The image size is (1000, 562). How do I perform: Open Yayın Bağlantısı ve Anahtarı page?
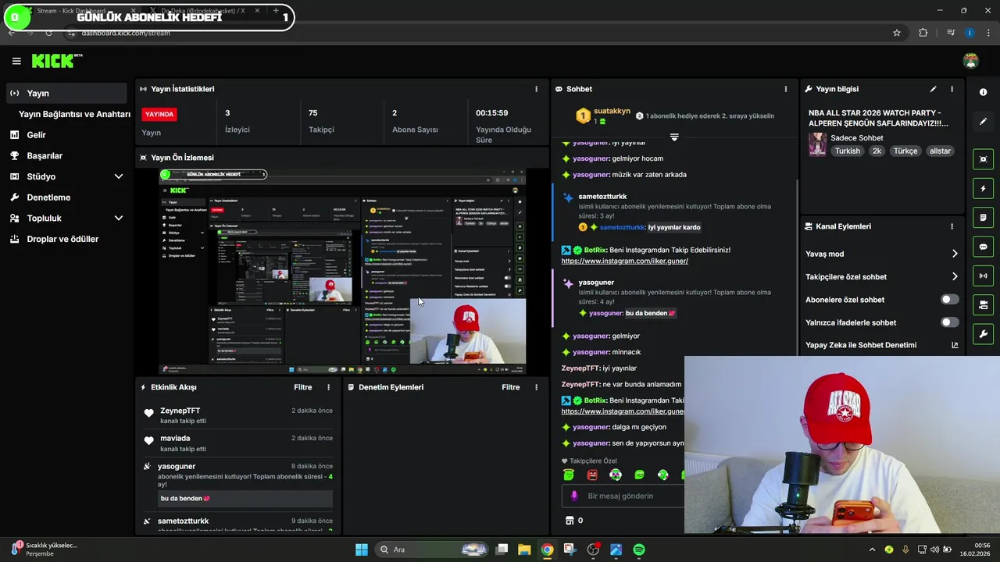coord(74,114)
